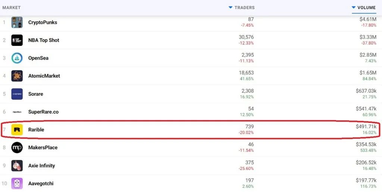The width and height of the screenshot is (382, 192).
Task: Click the Axie Infinity volume $206.52k
Action: [366, 163]
